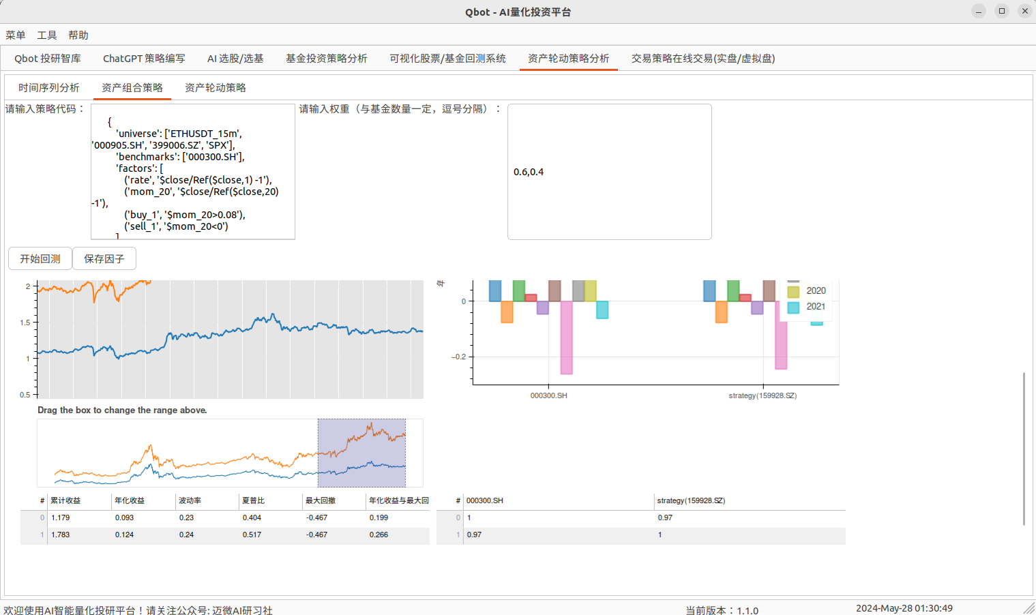Click the shaded range selector box below the chart
The image size is (1036, 615).
point(361,452)
